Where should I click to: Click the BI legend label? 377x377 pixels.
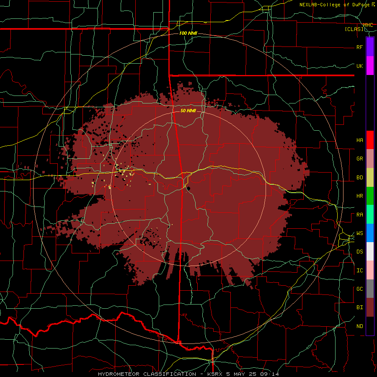[x=360, y=307]
